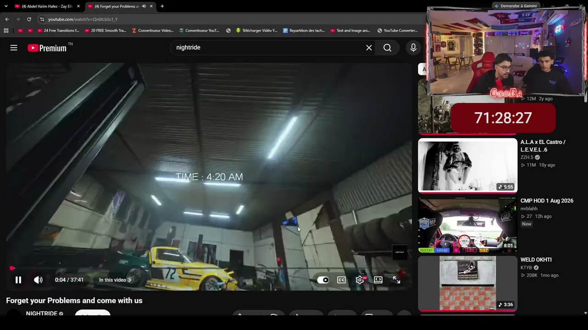This screenshot has width=588, height=330.
Task: Toggle closed captions on the video
Action: click(x=341, y=280)
